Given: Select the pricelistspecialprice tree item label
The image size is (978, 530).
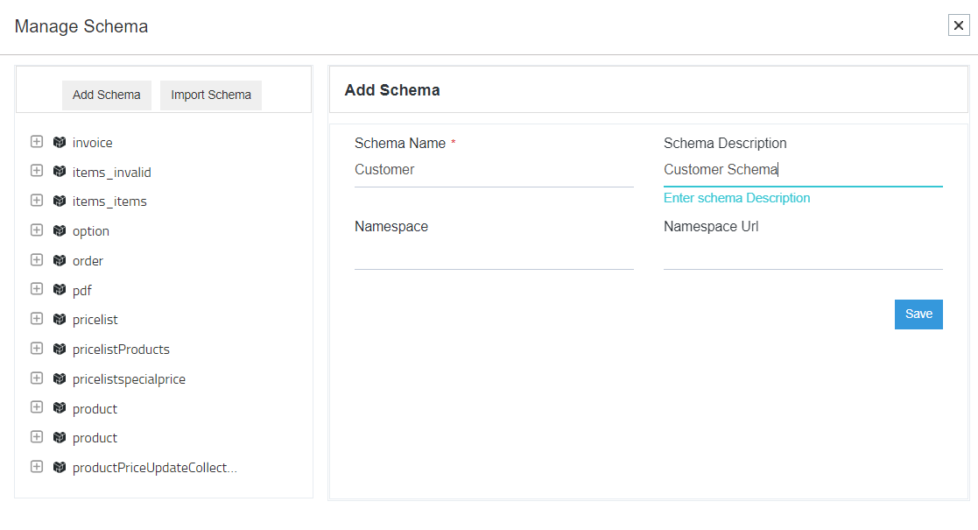Looking at the screenshot, I should (129, 379).
